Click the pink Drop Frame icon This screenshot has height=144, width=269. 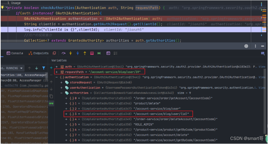tap(92, 53)
